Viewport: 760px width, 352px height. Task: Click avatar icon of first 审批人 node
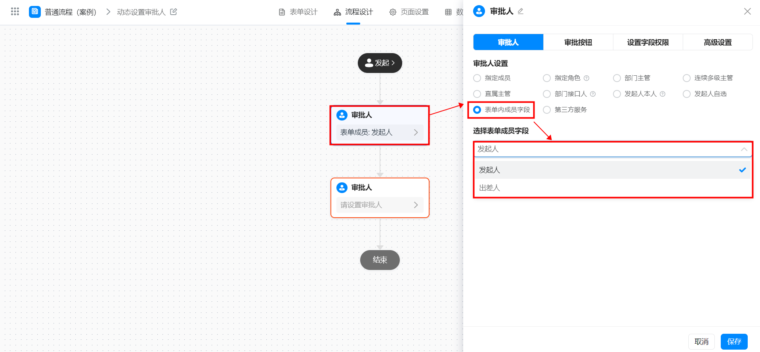pyautogui.click(x=342, y=115)
